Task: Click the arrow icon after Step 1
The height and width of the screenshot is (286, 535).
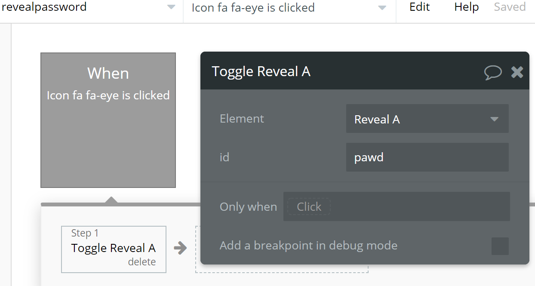Action: [181, 248]
